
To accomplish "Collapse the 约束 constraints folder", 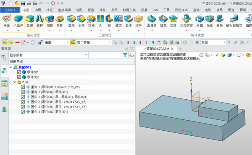I will pyautogui.click(x=15, y=82).
